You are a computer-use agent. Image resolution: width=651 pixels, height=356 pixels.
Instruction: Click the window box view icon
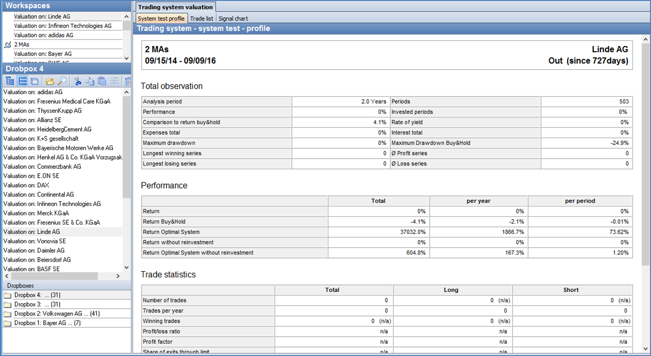(35, 81)
